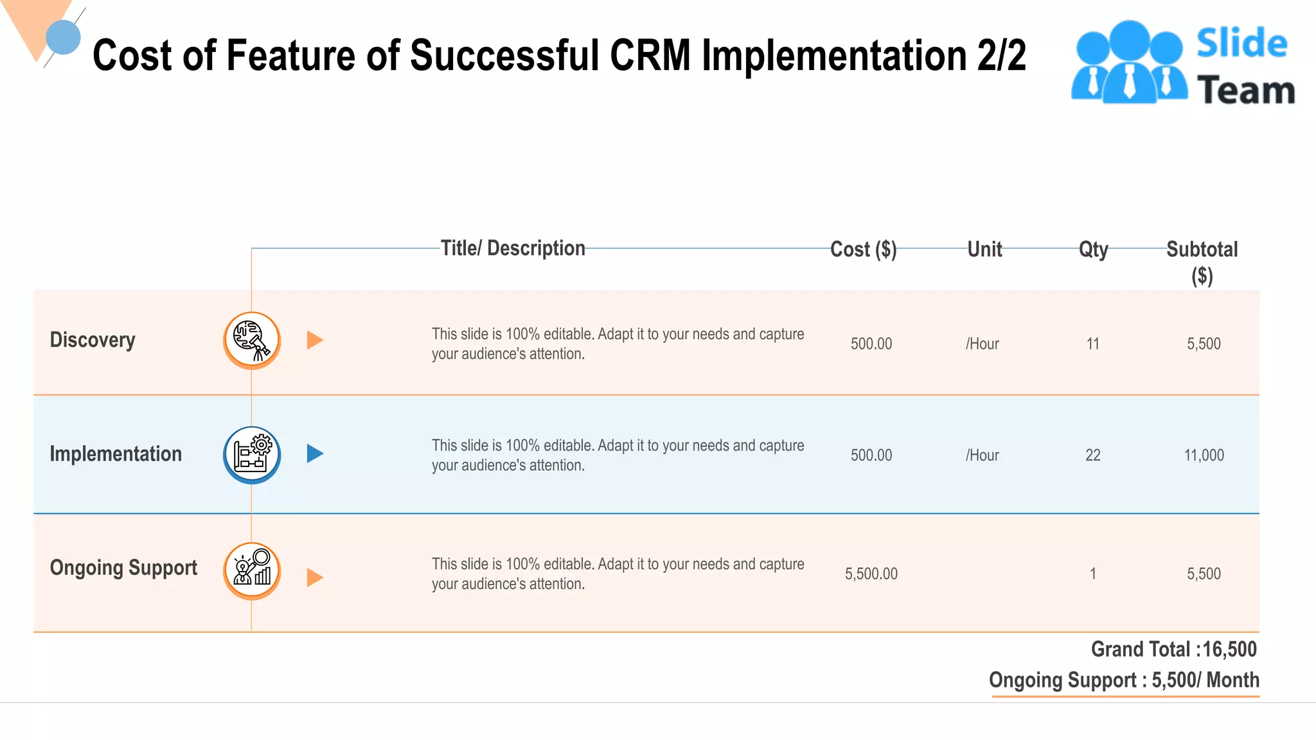The height and width of the screenshot is (740, 1316).
Task: Click the Grand Total :16,500 text
Action: [1173, 649]
